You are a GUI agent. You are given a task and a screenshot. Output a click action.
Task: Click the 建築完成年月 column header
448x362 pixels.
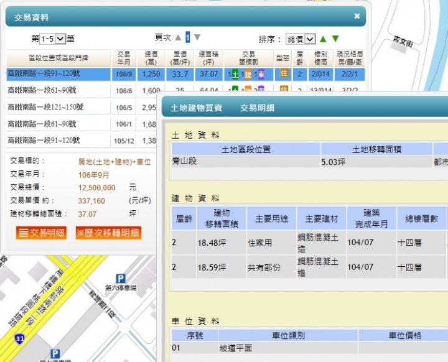371,218
